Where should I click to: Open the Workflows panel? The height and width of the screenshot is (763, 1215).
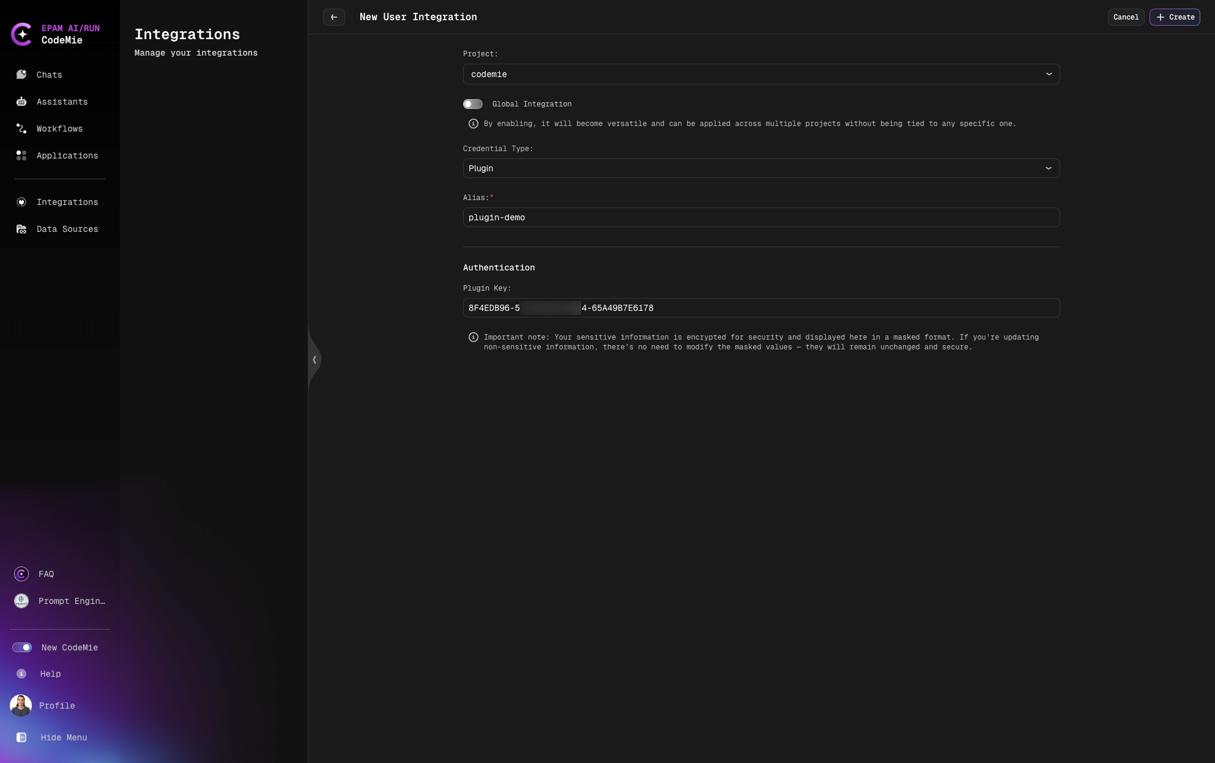pyautogui.click(x=59, y=128)
